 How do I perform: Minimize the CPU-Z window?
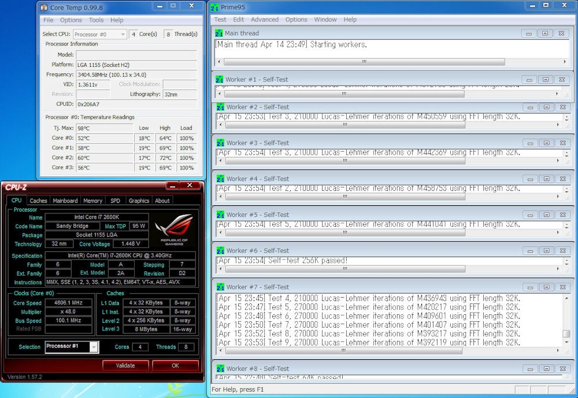[172, 185]
